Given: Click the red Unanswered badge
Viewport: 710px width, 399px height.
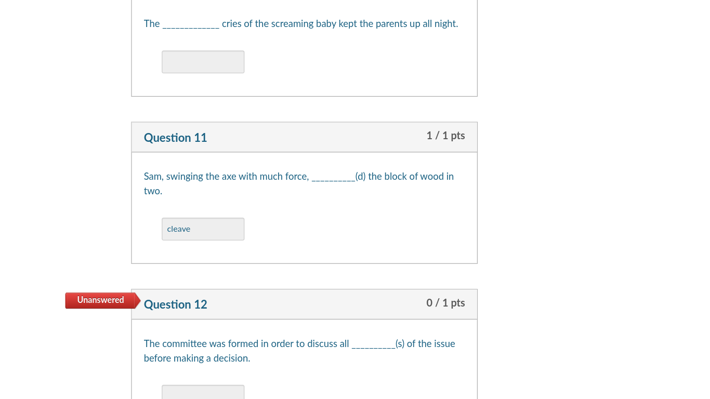Looking at the screenshot, I should click(x=100, y=300).
